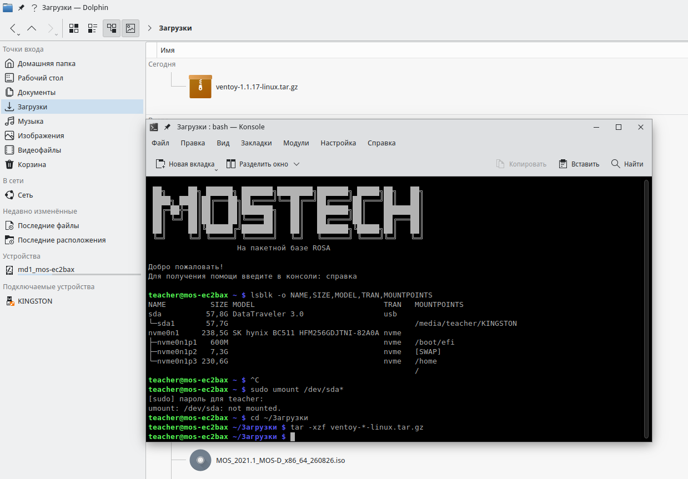This screenshot has width=688, height=479.
Task: Expand the Новая вкладка dropdown arrow
Action: click(215, 169)
